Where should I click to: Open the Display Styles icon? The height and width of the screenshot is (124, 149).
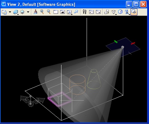[x=16, y=12]
